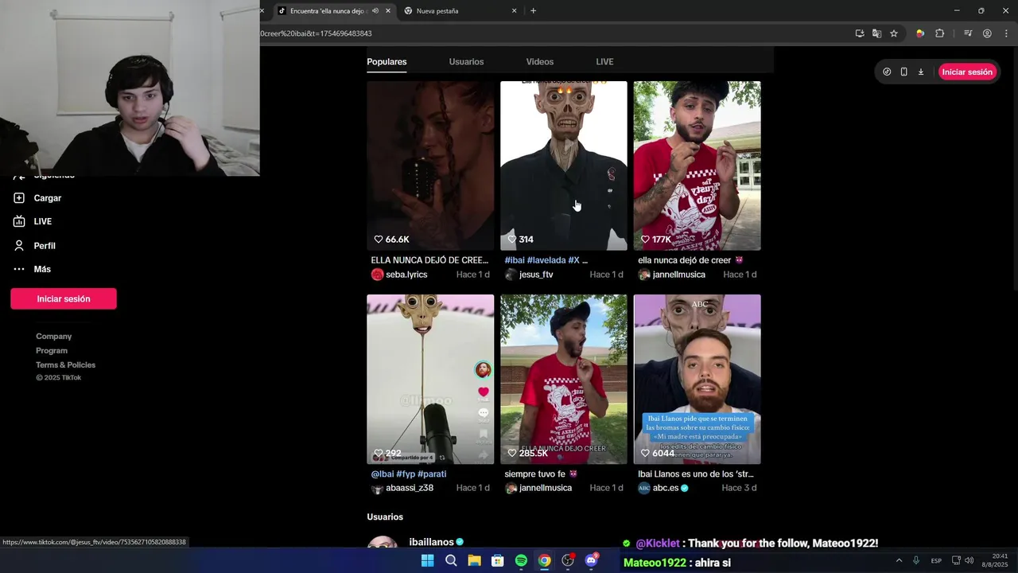Open Discord from the taskbar

tap(591, 561)
